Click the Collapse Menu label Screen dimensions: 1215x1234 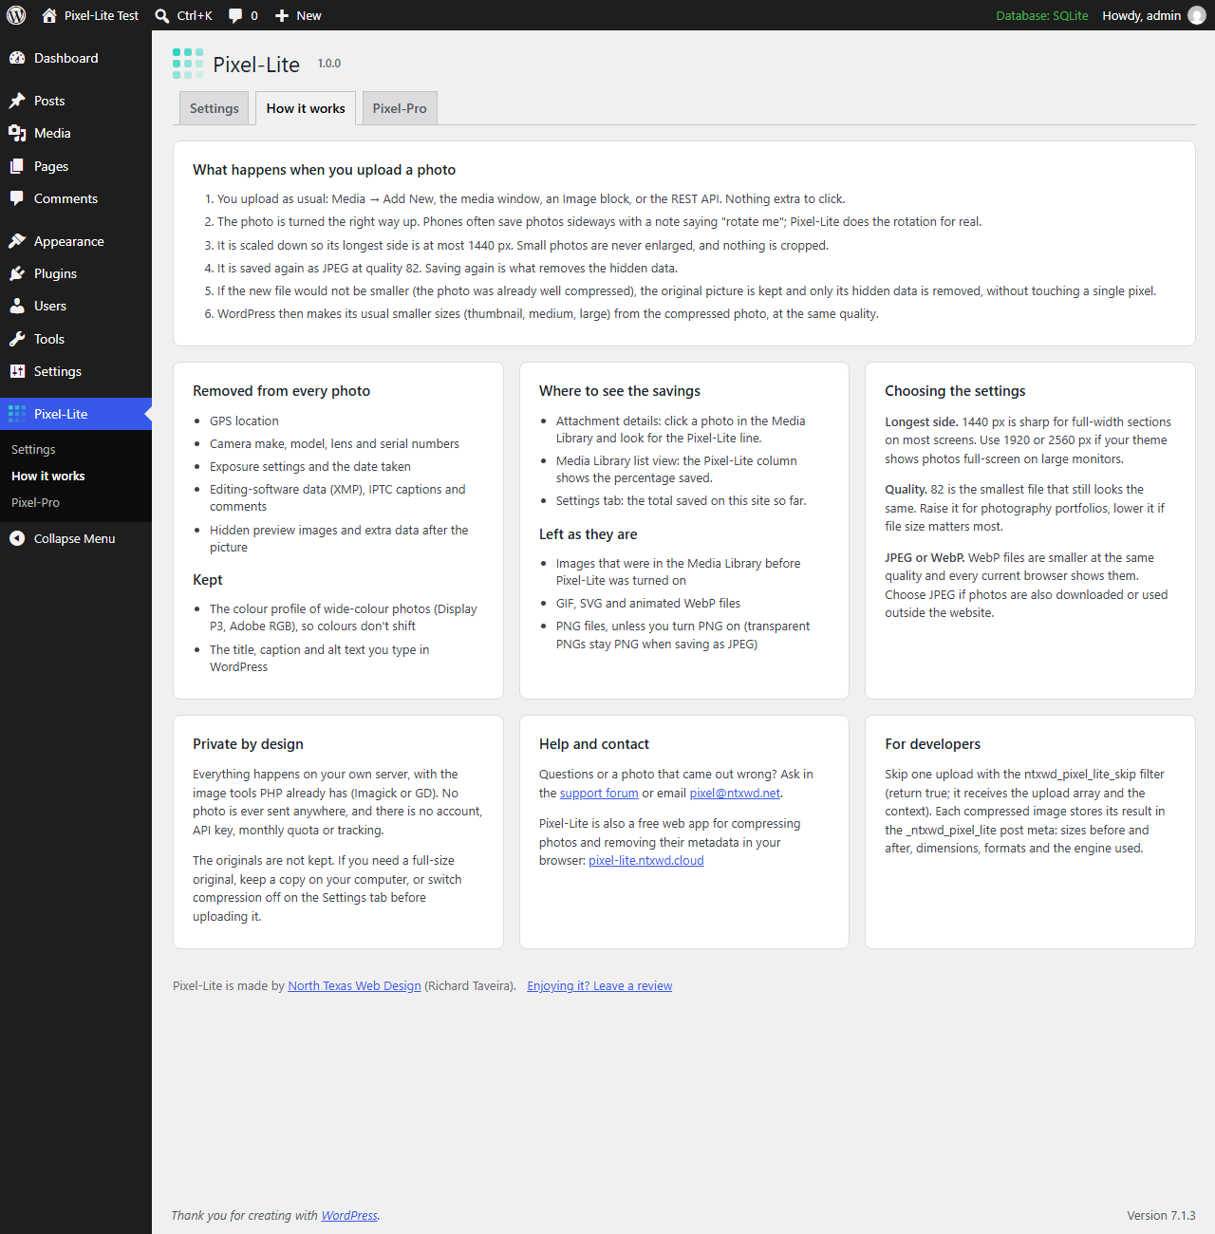coord(75,538)
